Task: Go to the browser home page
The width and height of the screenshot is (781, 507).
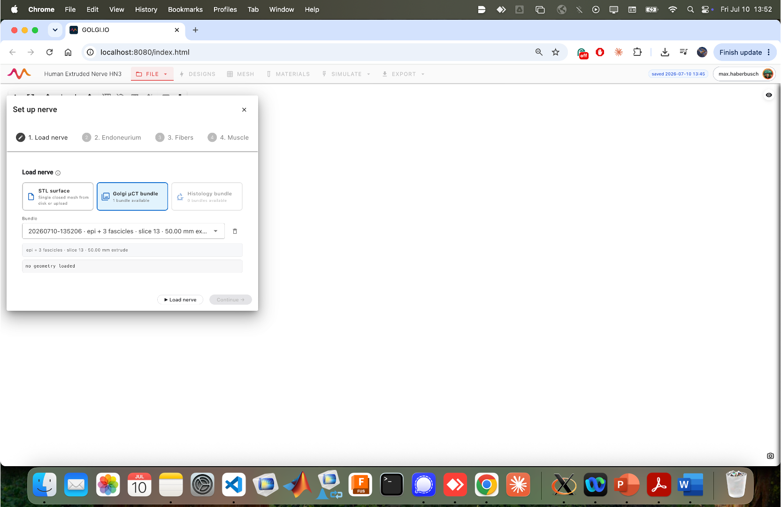Action: [68, 52]
